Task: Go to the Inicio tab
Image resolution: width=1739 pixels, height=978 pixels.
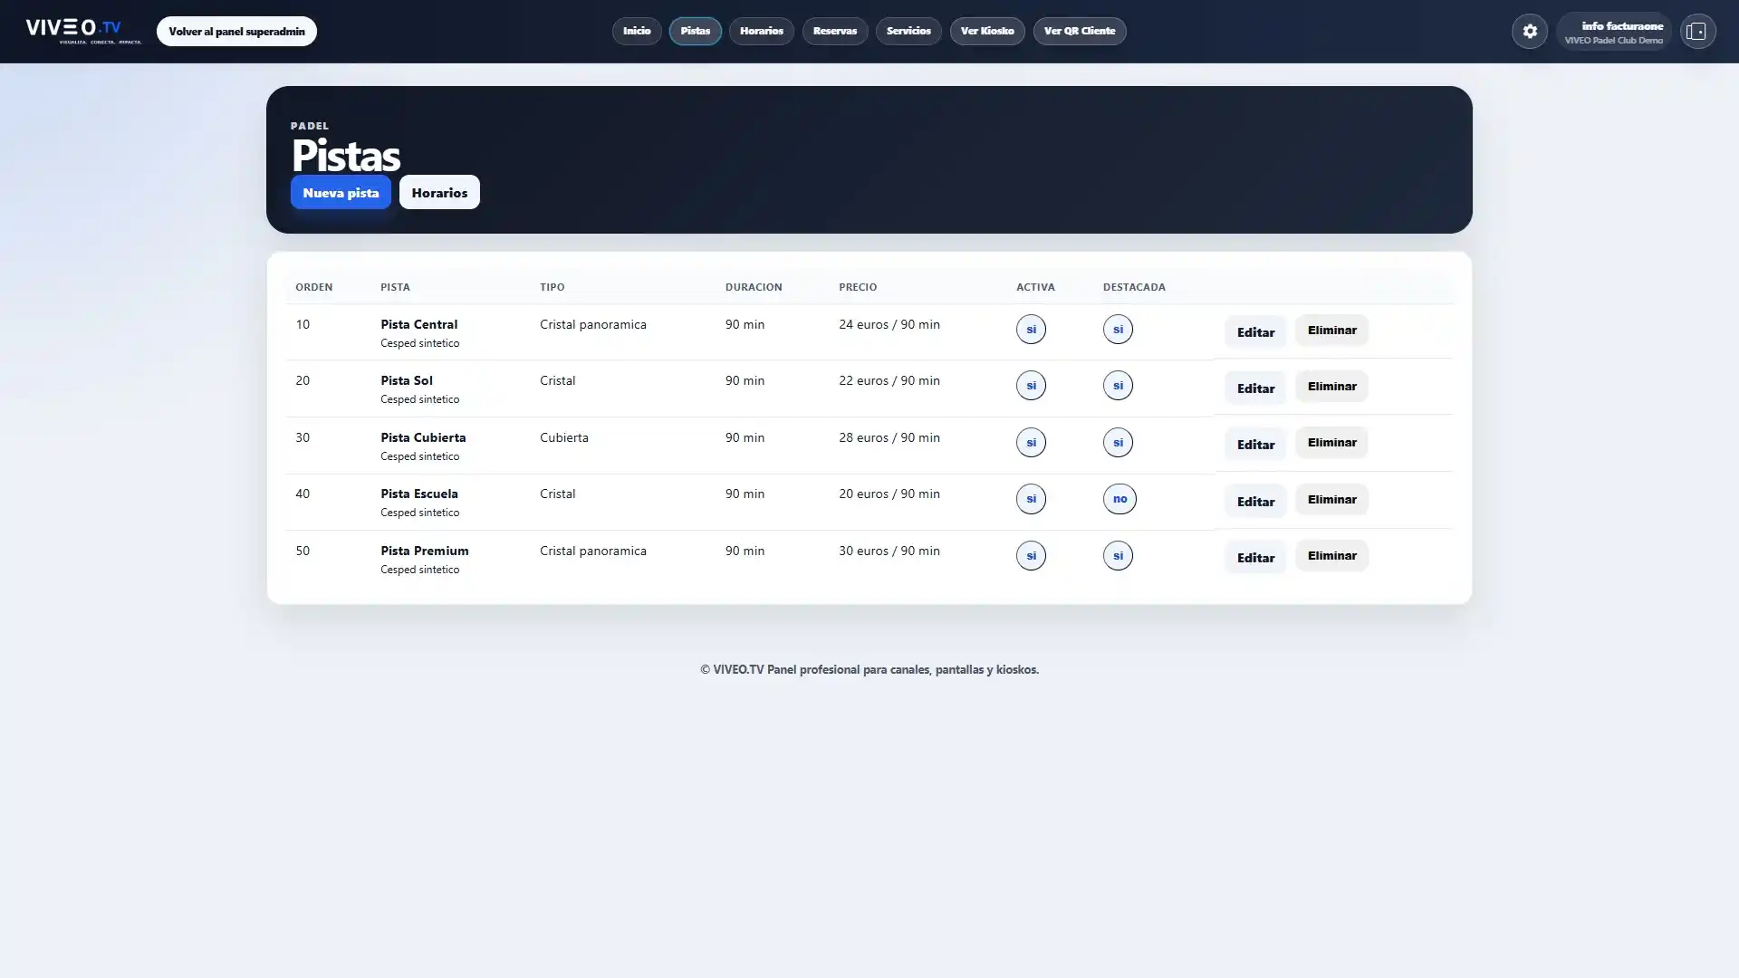Action: [x=637, y=31]
